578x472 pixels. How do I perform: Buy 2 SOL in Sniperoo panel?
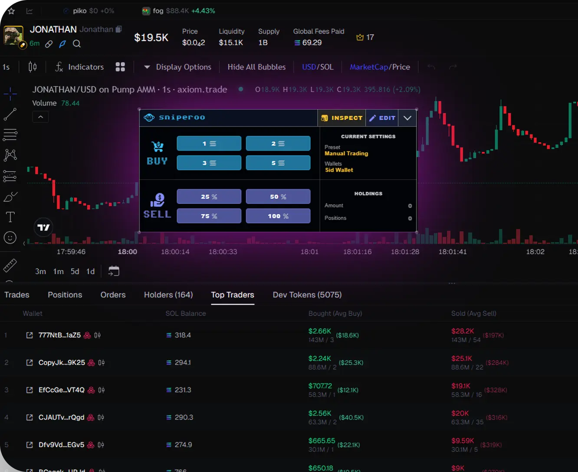point(278,144)
